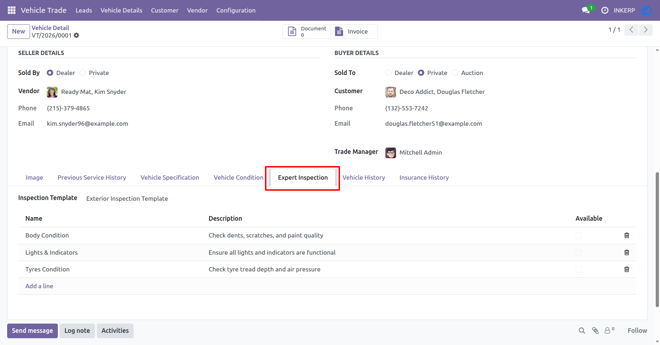Open the Vendor field Ready Mat, Kim Snyder
The image size is (660, 345).
click(x=94, y=92)
